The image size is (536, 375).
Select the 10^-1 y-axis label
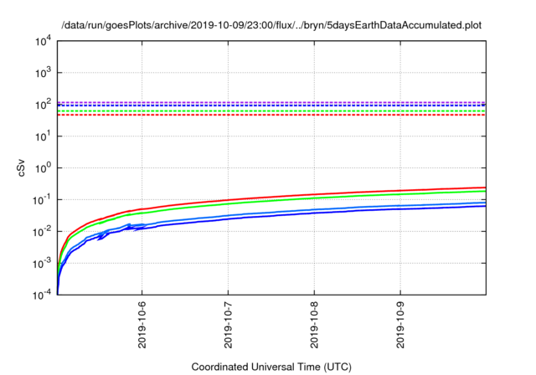click(42, 199)
